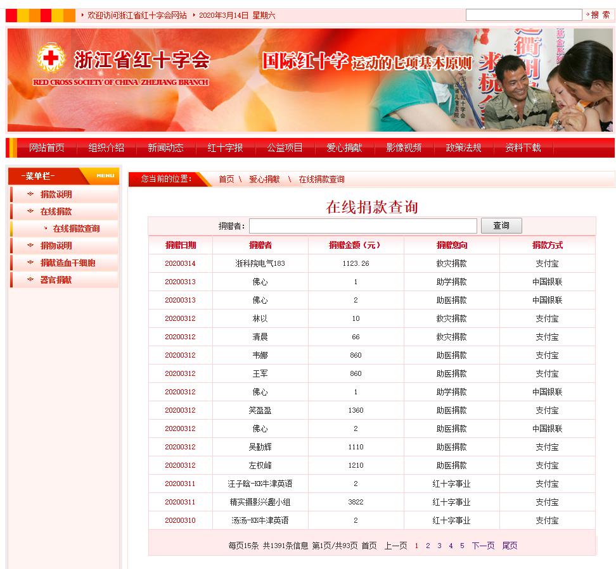Open 网站首页 in the navigation bar
This screenshot has width=616, height=569.
tap(47, 147)
